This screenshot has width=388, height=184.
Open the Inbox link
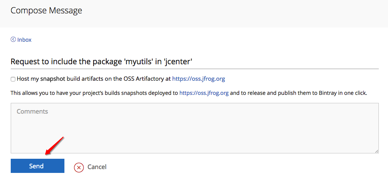(24, 40)
